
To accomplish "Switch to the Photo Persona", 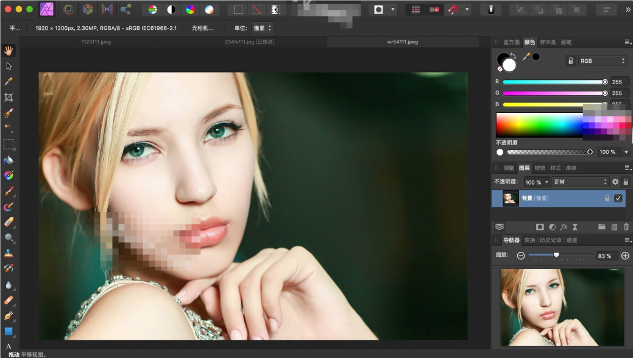I will [x=47, y=9].
